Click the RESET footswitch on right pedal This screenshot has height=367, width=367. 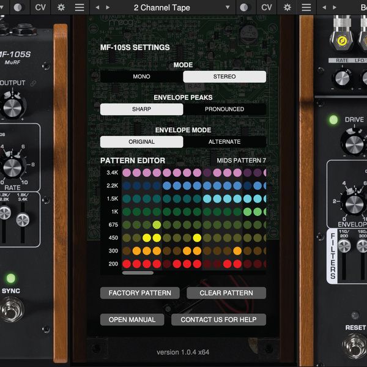[356, 347]
